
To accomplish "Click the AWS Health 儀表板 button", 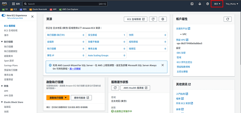I will [x=135, y=88].
